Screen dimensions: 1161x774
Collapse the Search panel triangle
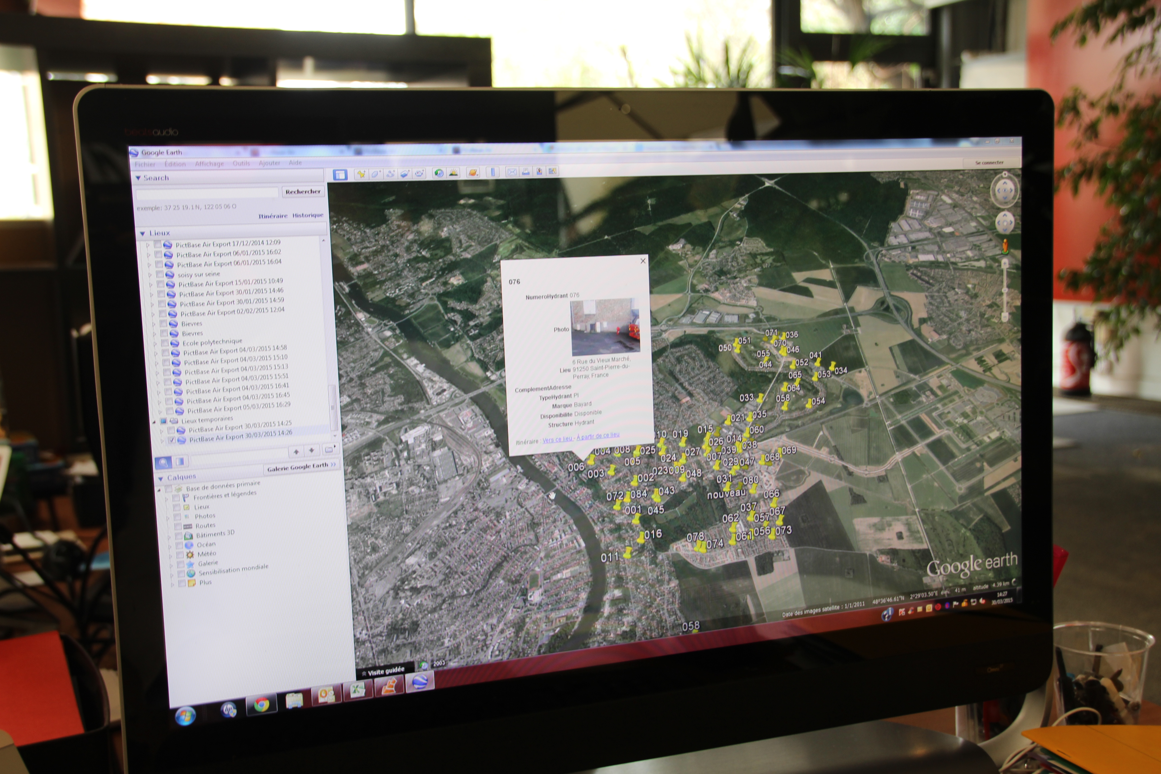tap(138, 178)
